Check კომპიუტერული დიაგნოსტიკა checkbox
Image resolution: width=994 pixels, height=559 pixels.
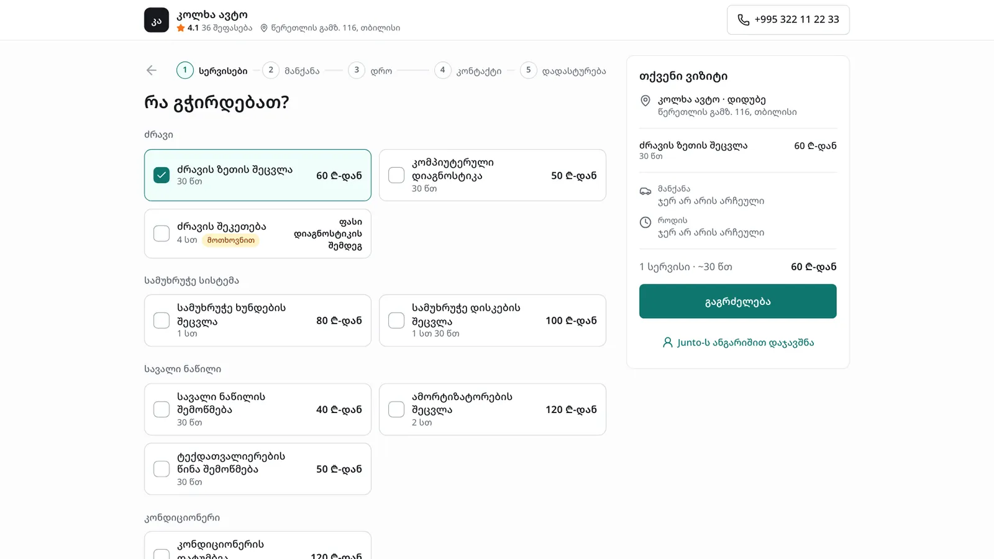[x=396, y=175]
